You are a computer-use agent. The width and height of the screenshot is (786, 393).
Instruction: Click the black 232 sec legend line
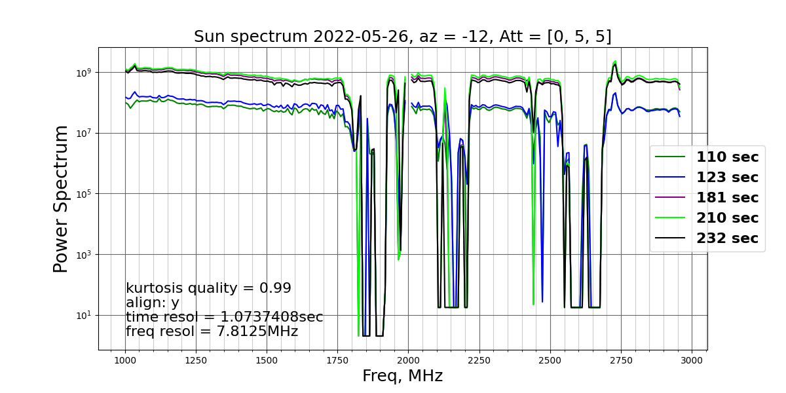click(669, 238)
